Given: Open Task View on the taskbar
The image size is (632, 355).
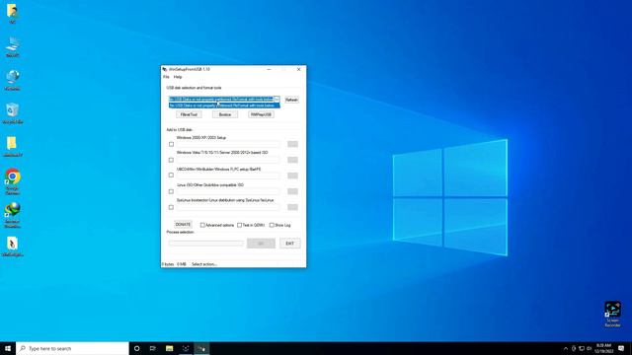Looking at the screenshot, I should pyautogui.click(x=153, y=348).
